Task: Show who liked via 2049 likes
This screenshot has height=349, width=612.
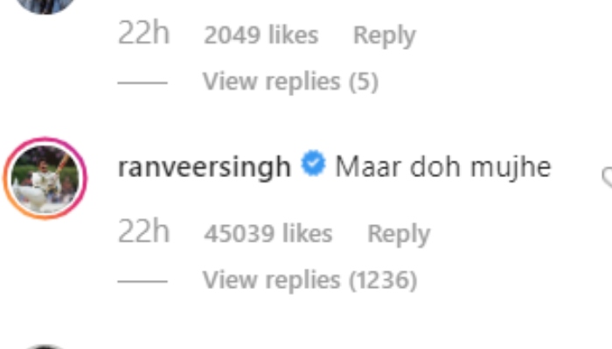Action: 261,35
